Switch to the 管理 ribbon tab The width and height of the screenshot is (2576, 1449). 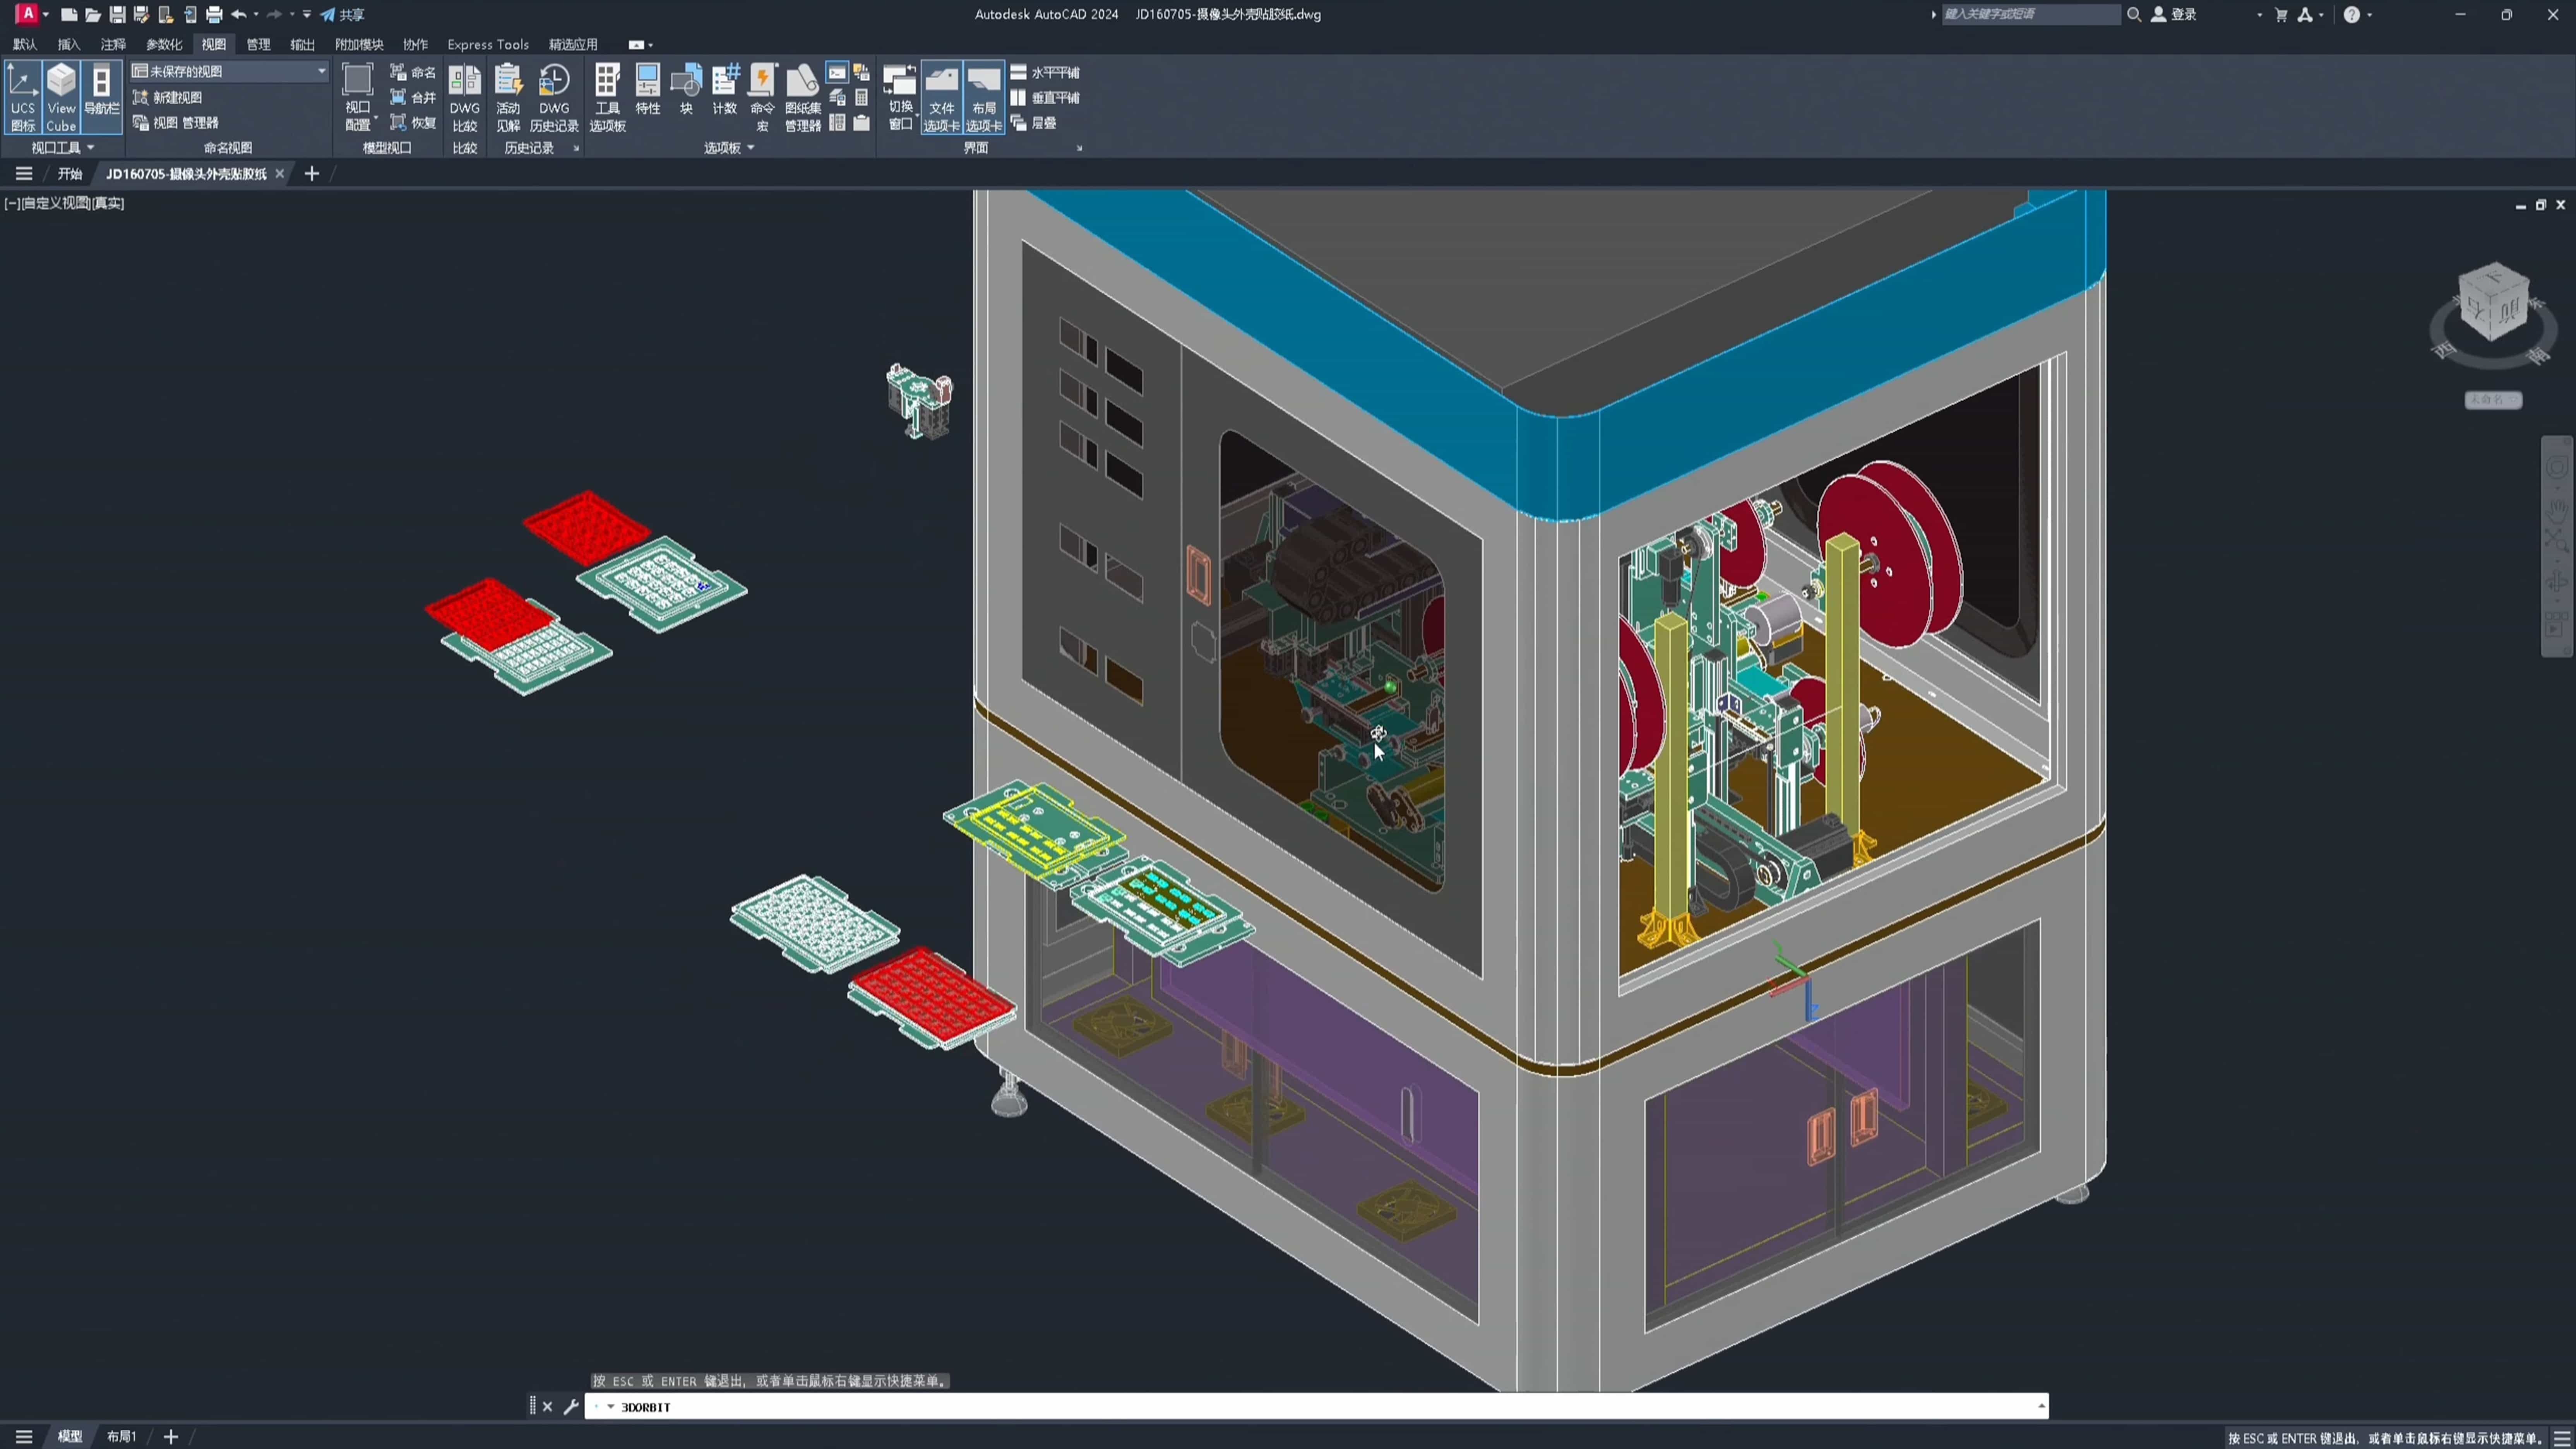(x=258, y=44)
